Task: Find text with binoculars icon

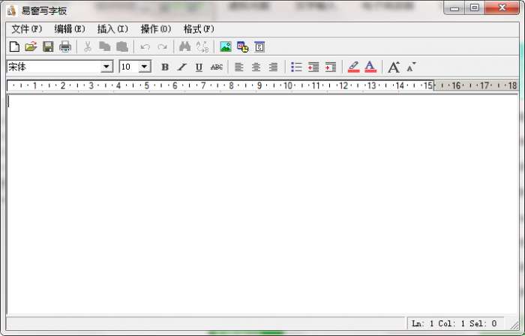Action: click(184, 46)
